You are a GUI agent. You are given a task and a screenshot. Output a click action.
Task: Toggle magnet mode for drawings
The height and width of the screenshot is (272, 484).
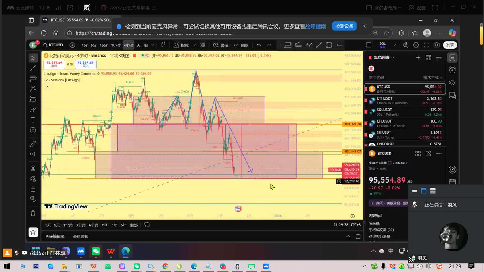coord(33,168)
